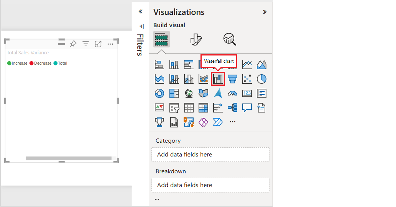Viewport: 396px width, 207px height.
Task: Show filters affecting this visual
Action: coord(85,44)
